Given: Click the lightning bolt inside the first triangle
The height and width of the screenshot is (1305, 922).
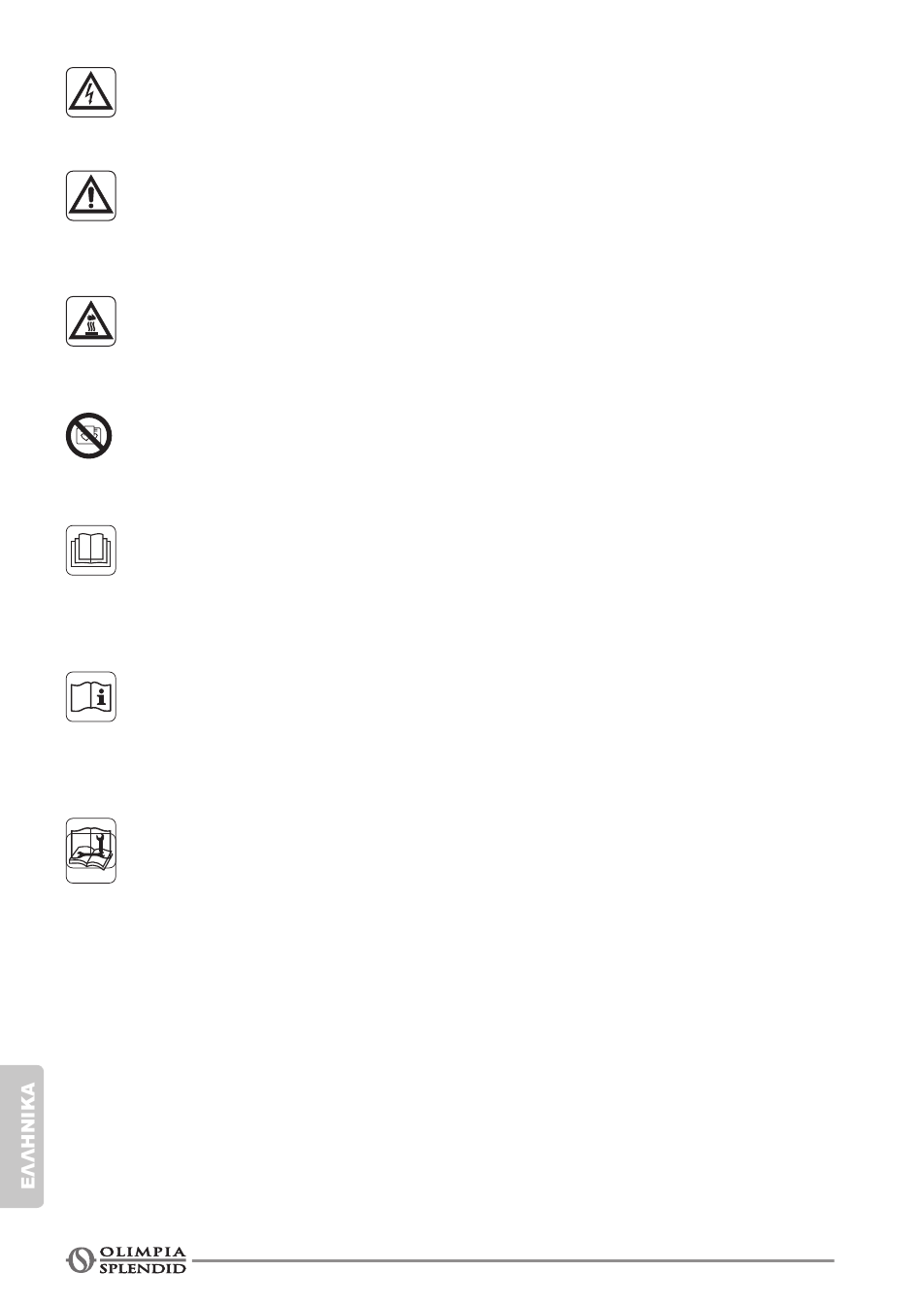Looking at the screenshot, I should pos(91,94).
